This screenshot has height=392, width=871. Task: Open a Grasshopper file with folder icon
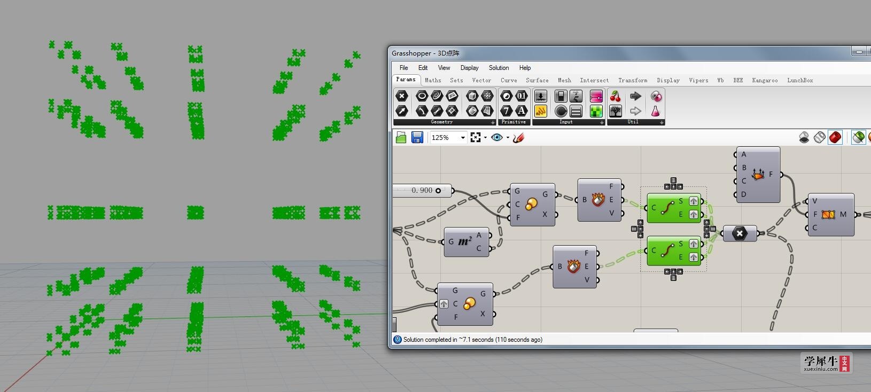pyautogui.click(x=401, y=138)
